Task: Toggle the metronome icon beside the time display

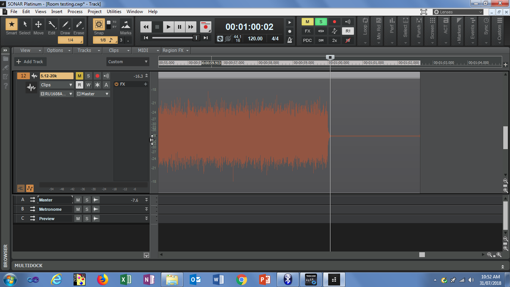Action: pyautogui.click(x=289, y=40)
